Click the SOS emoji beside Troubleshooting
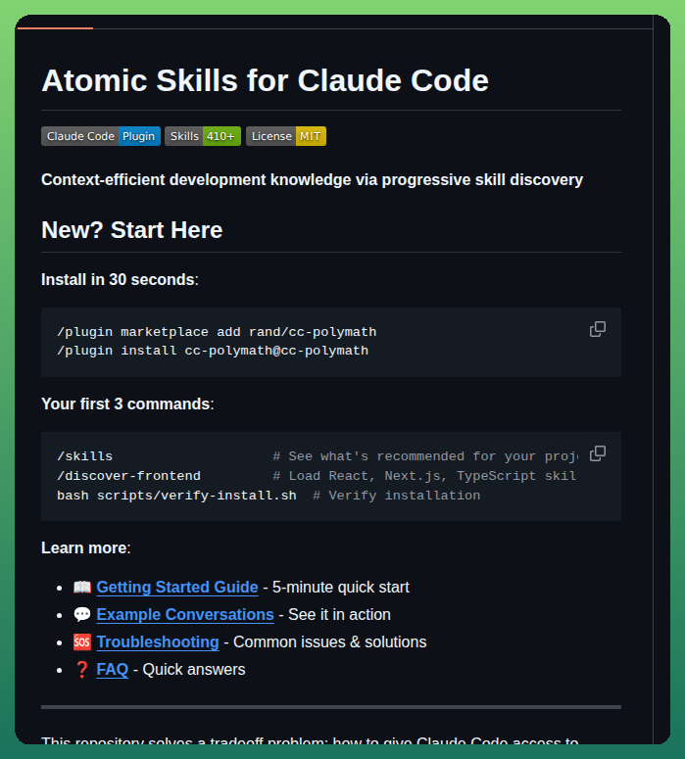685x759 pixels. (x=82, y=642)
